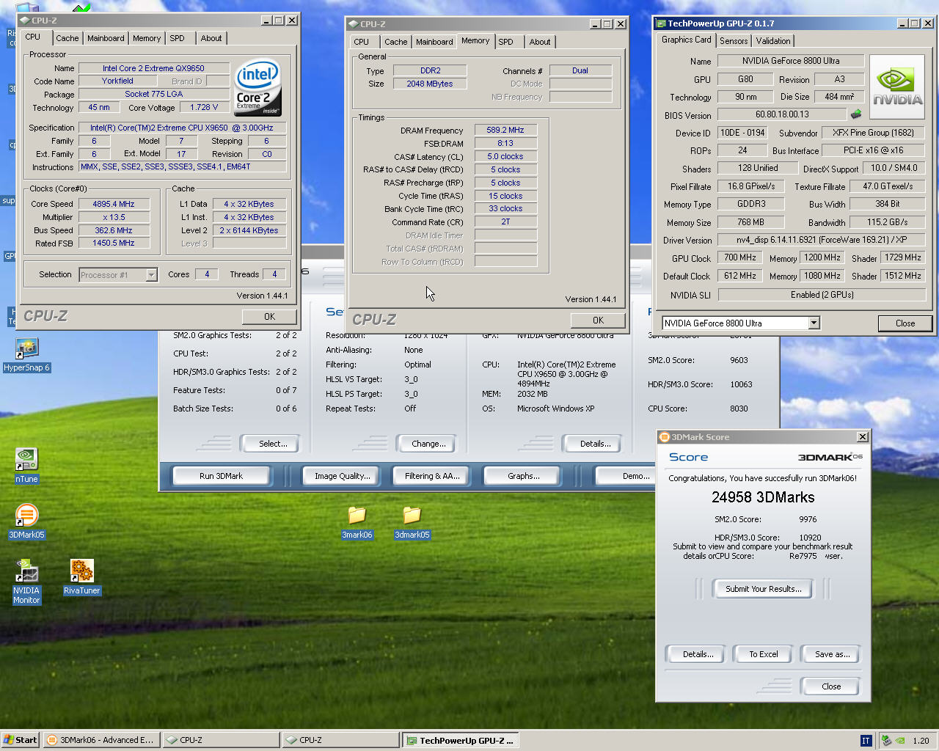
Task: Click the Intel Core 2 Extreme logo
Action: pos(257,88)
